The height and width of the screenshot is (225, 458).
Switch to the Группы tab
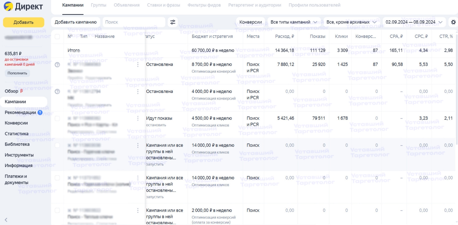coord(99,5)
